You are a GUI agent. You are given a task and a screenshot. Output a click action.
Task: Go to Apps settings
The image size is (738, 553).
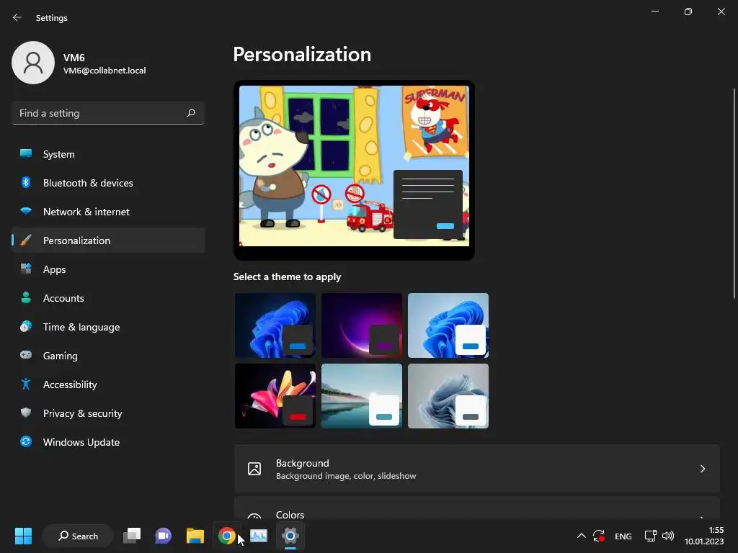(x=108, y=269)
